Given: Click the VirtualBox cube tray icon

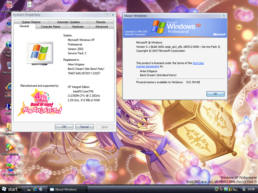Looking at the screenshot, I should point(244,189).
